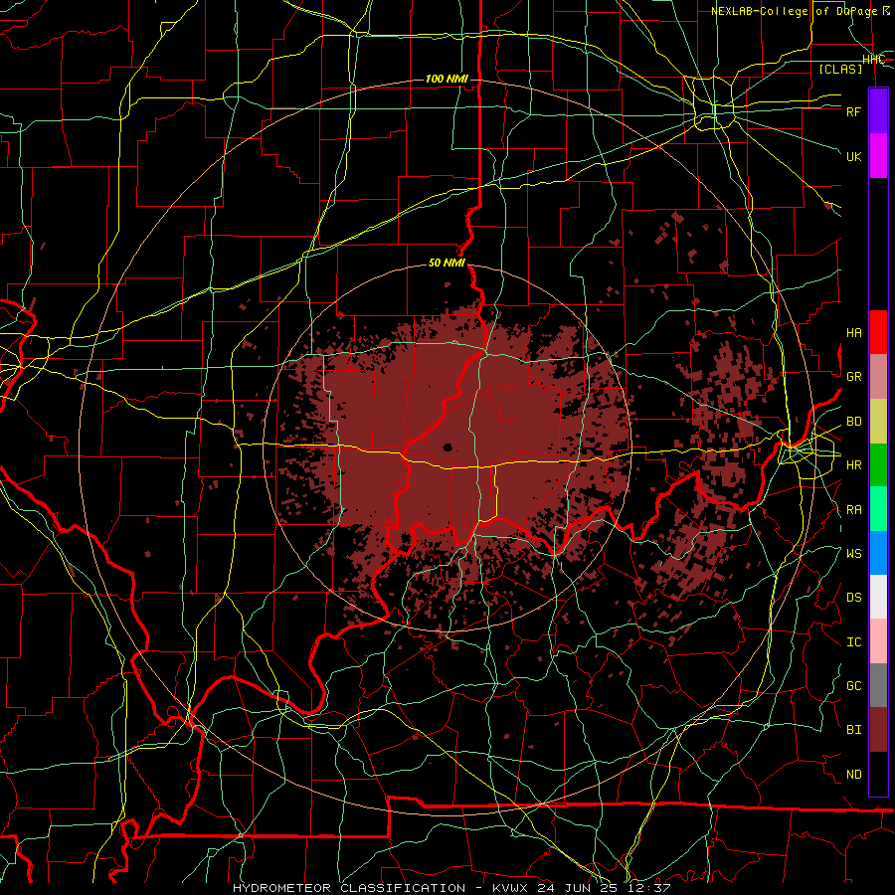Click the HA legend label
895x895 pixels.
click(x=854, y=333)
